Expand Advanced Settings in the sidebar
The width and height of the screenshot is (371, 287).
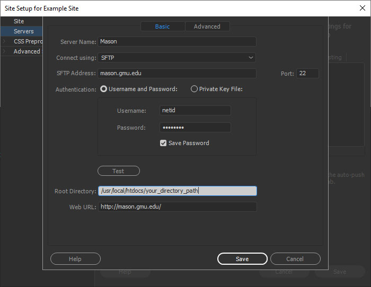[5, 51]
